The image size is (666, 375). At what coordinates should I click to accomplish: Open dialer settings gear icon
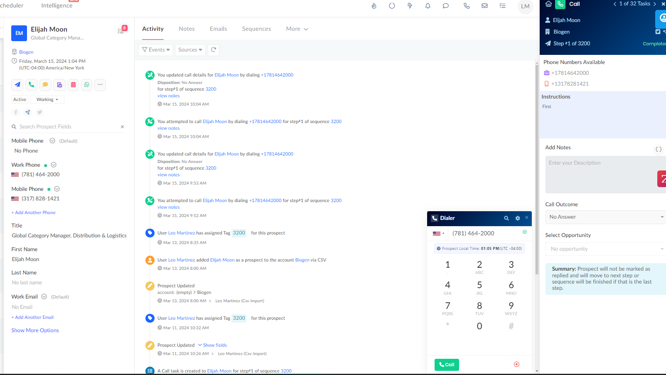click(517, 218)
